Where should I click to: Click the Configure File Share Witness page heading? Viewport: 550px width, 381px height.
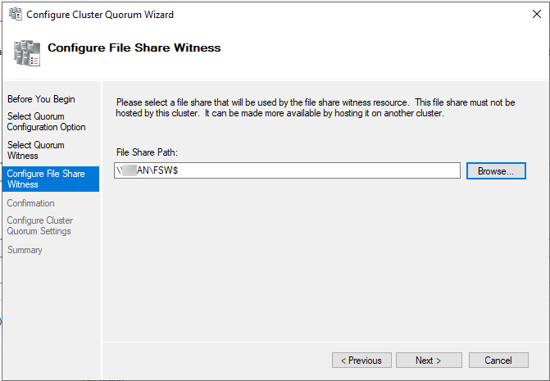[x=134, y=48]
